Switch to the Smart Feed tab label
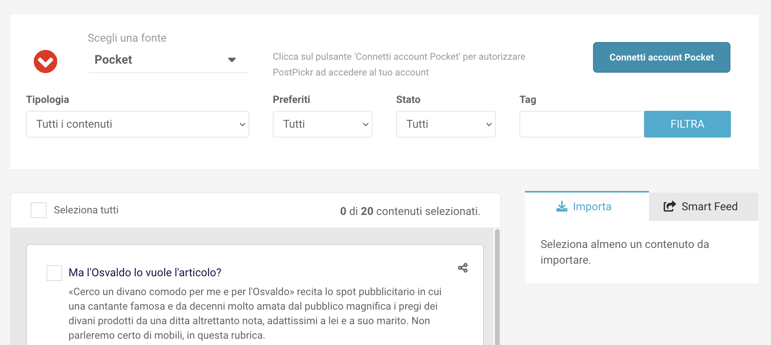This screenshot has height=345, width=771. pyautogui.click(x=709, y=206)
